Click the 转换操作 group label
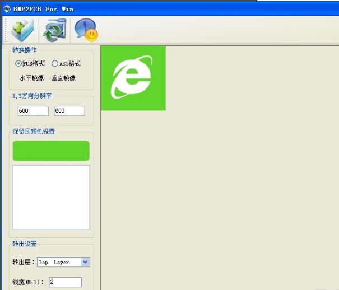This screenshot has width=339, height=290. coord(24,50)
